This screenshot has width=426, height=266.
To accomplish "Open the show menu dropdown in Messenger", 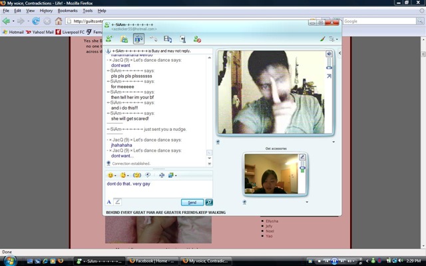I will (333, 39).
